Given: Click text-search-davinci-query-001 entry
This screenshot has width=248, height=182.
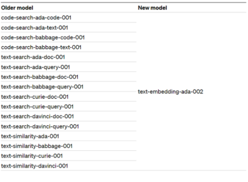Looking at the screenshot, I should pyautogui.click(x=40, y=126).
